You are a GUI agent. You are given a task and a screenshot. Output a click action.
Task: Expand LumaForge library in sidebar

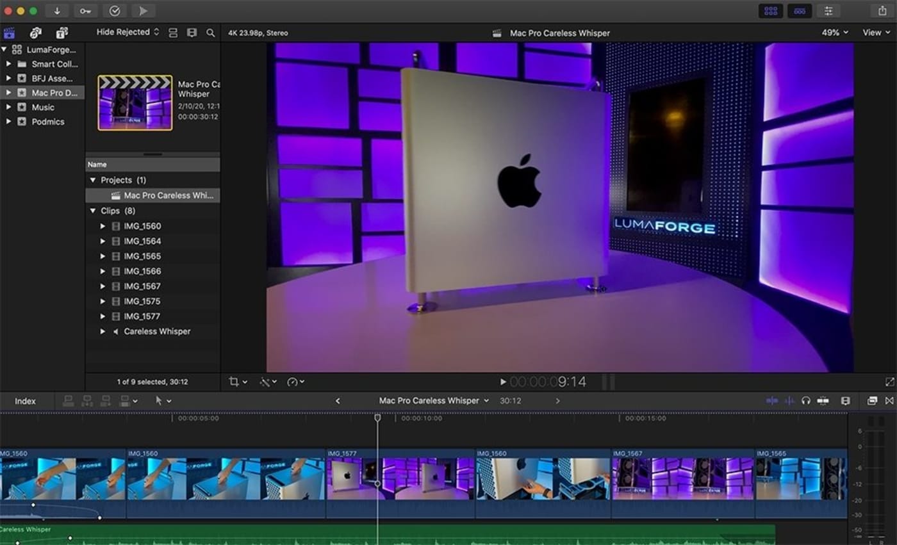pos(5,49)
